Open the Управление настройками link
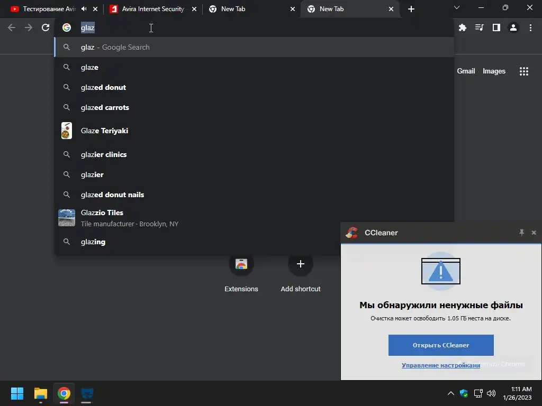This screenshot has height=406, width=542. (x=441, y=365)
